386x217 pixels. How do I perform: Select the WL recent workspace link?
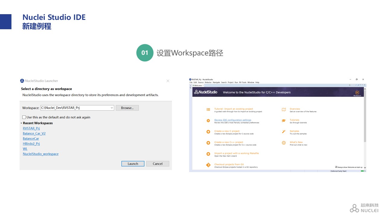[25, 149]
